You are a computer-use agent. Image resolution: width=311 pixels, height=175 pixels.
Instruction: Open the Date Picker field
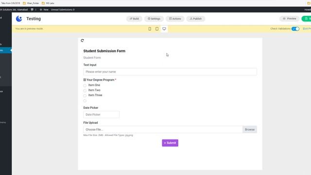pyautogui.click(x=102, y=115)
